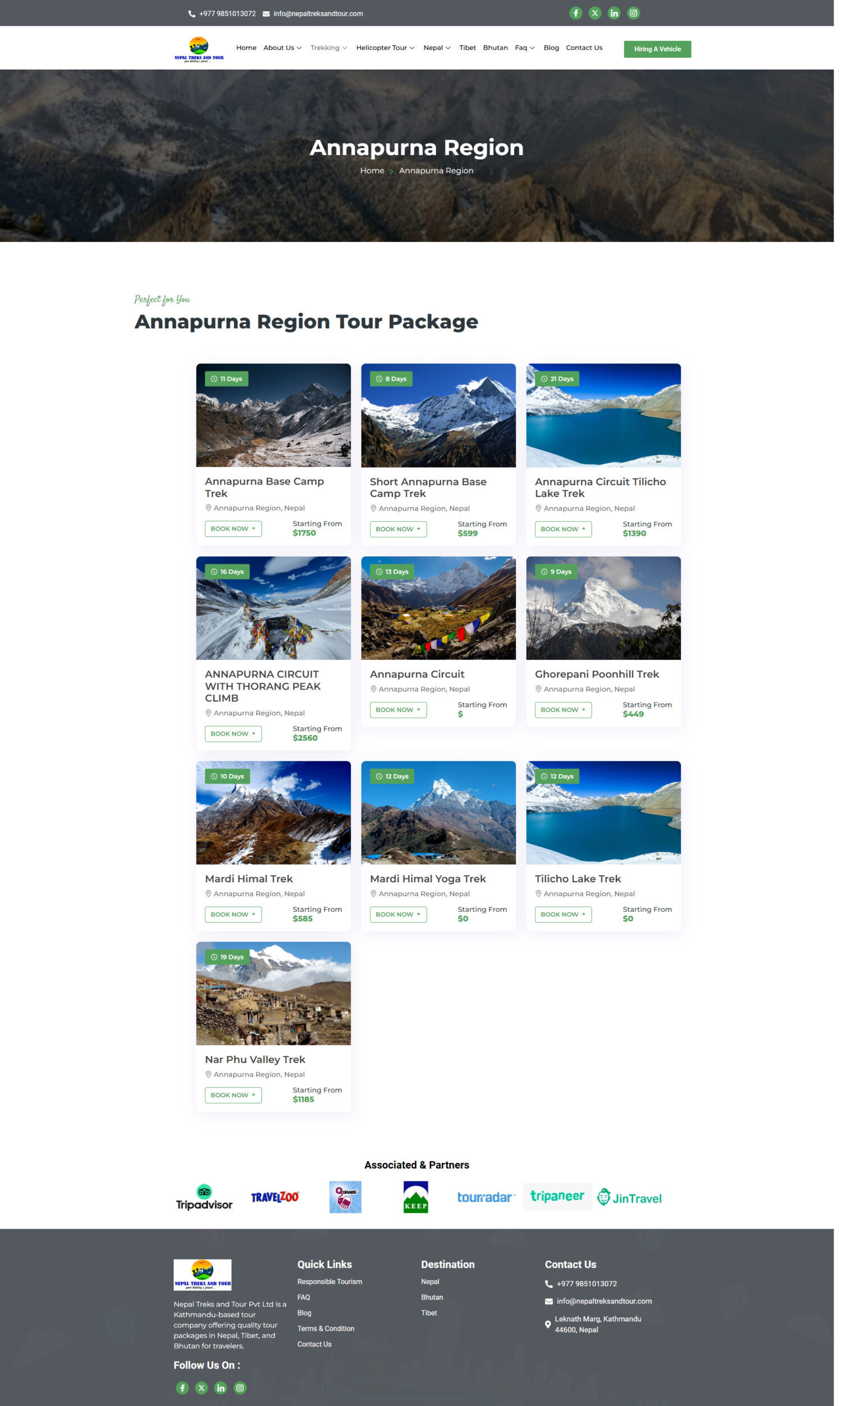Viewport: 855px width, 1406px height.
Task: Book Now for Ghorepani Poonhill Trek
Action: click(x=563, y=710)
